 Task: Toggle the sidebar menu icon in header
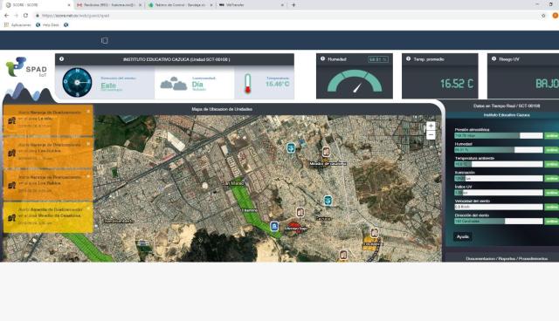[x=105, y=41]
